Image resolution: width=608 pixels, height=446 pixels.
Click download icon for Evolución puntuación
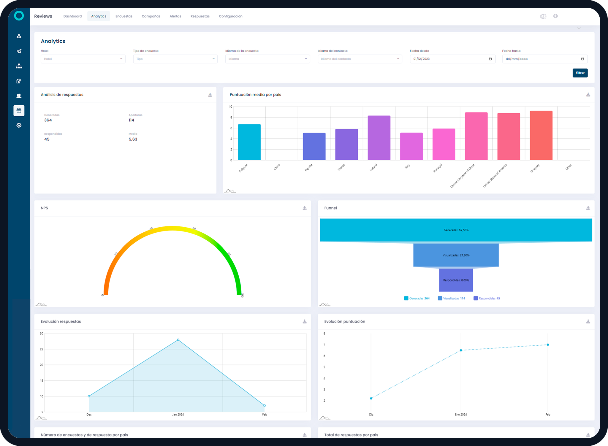click(x=588, y=322)
